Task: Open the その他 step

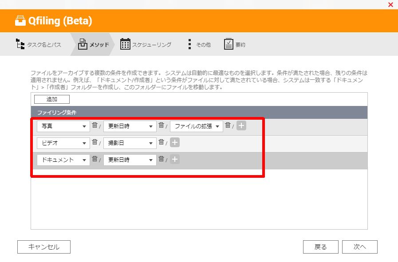Action: click(200, 44)
